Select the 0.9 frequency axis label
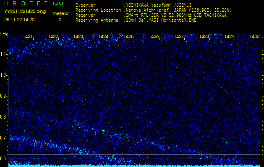 4,96
